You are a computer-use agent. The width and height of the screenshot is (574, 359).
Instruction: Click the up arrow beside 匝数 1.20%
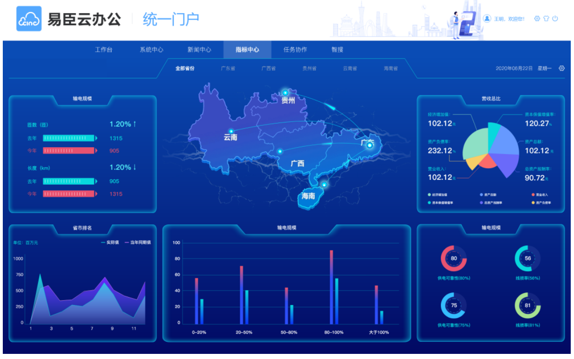point(135,124)
